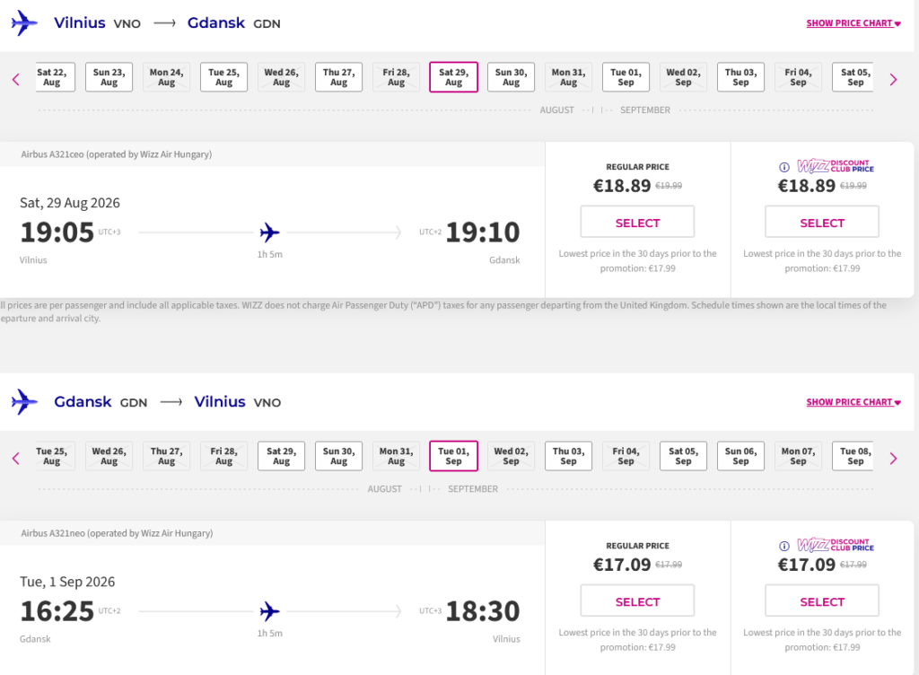Select regular price €18.89 outbound fare

tap(637, 223)
